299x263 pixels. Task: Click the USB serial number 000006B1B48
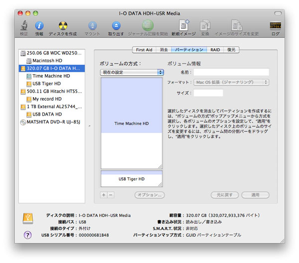(94, 235)
